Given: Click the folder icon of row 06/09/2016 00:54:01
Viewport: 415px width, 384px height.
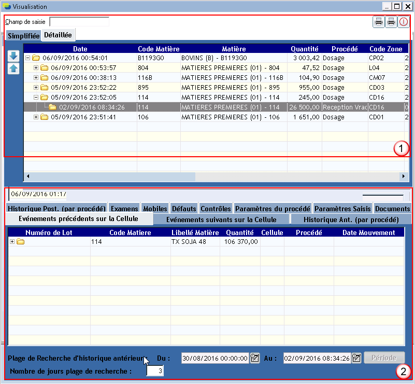Looking at the screenshot, I should click(x=36, y=58).
